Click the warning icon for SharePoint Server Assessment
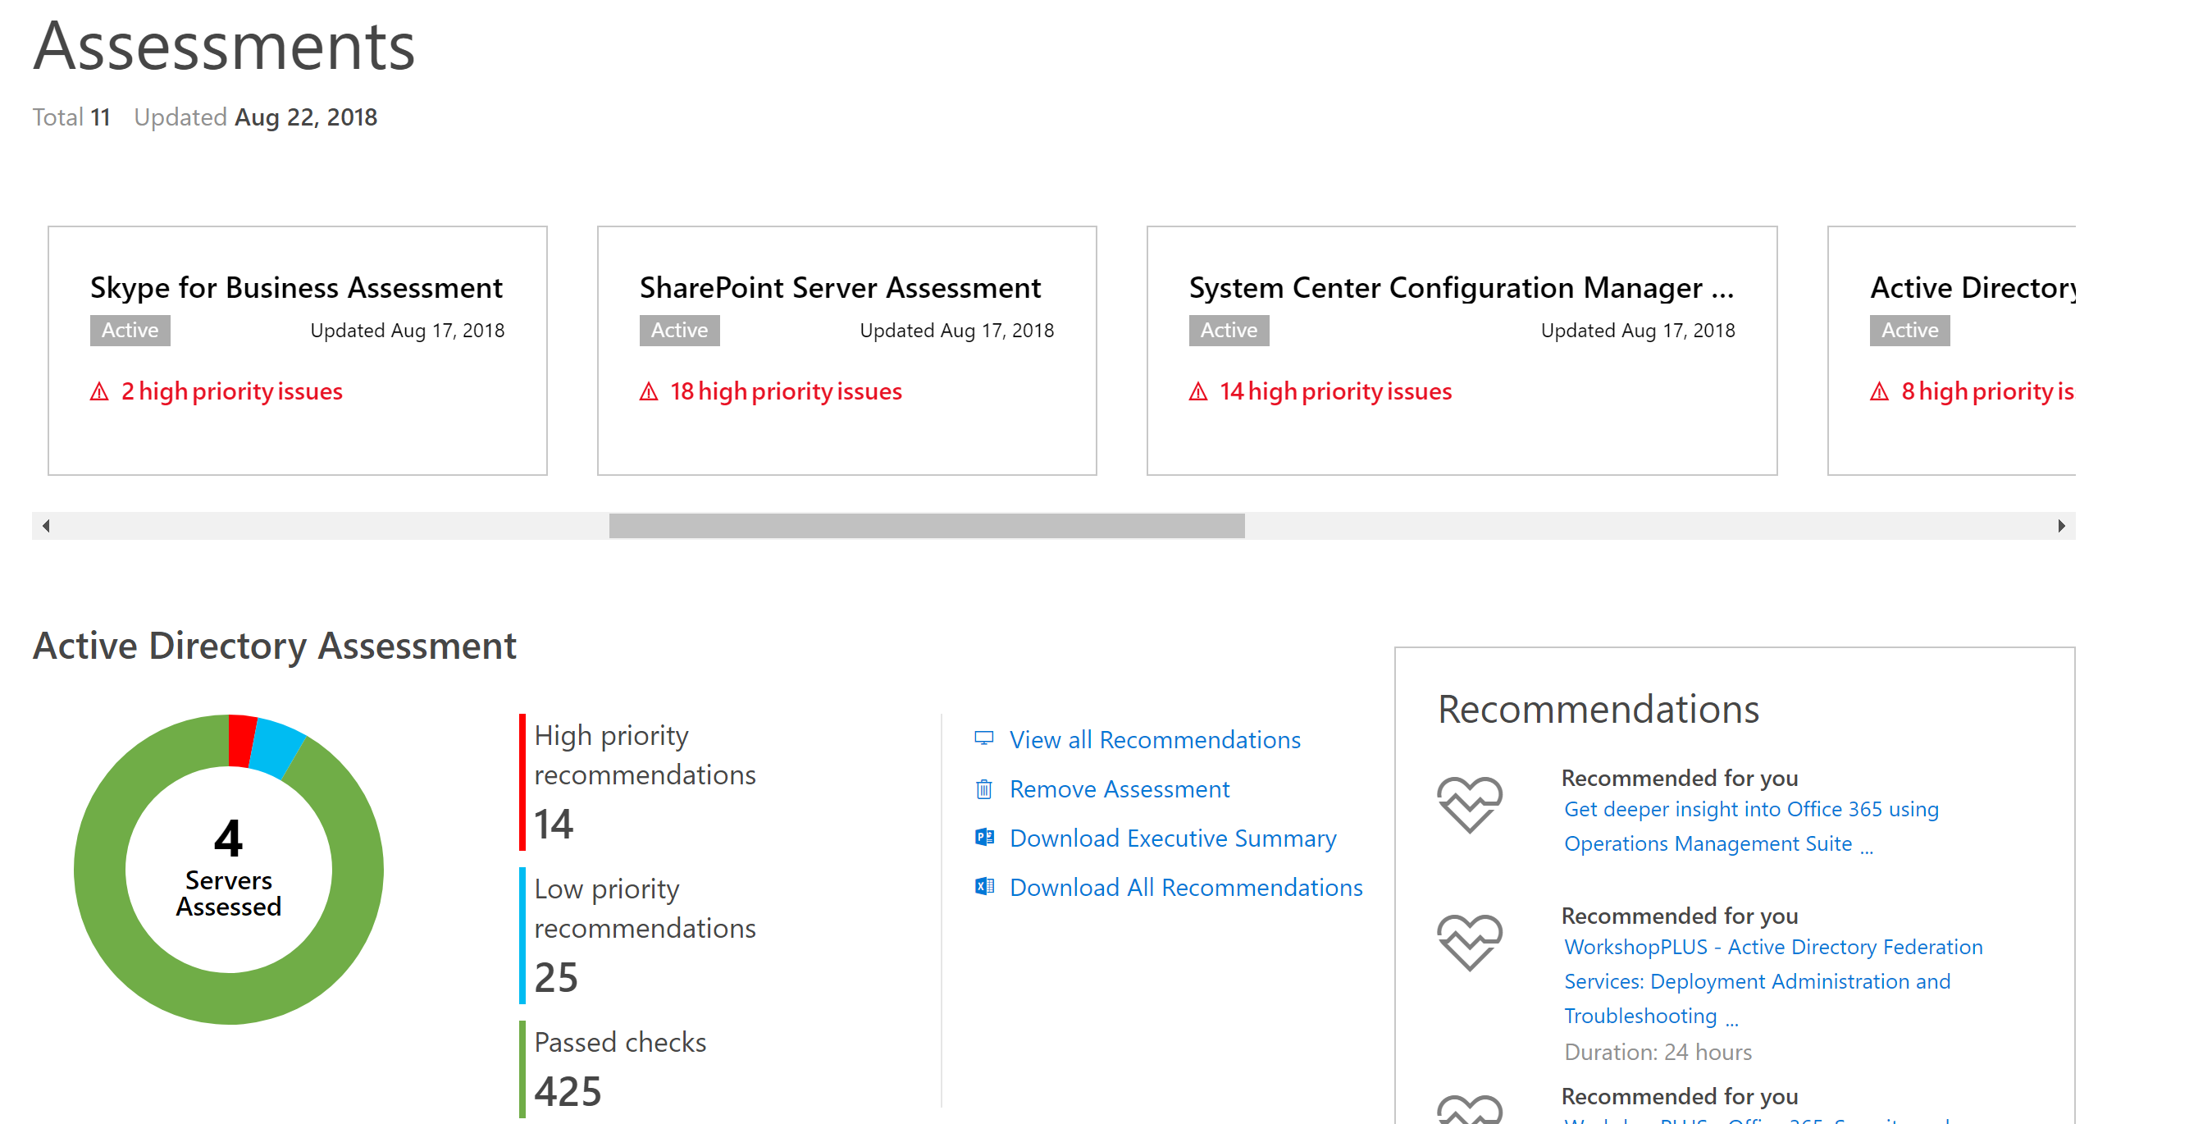Image resolution: width=2212 pixels, height=1124 pixels. tap(649, 390)
